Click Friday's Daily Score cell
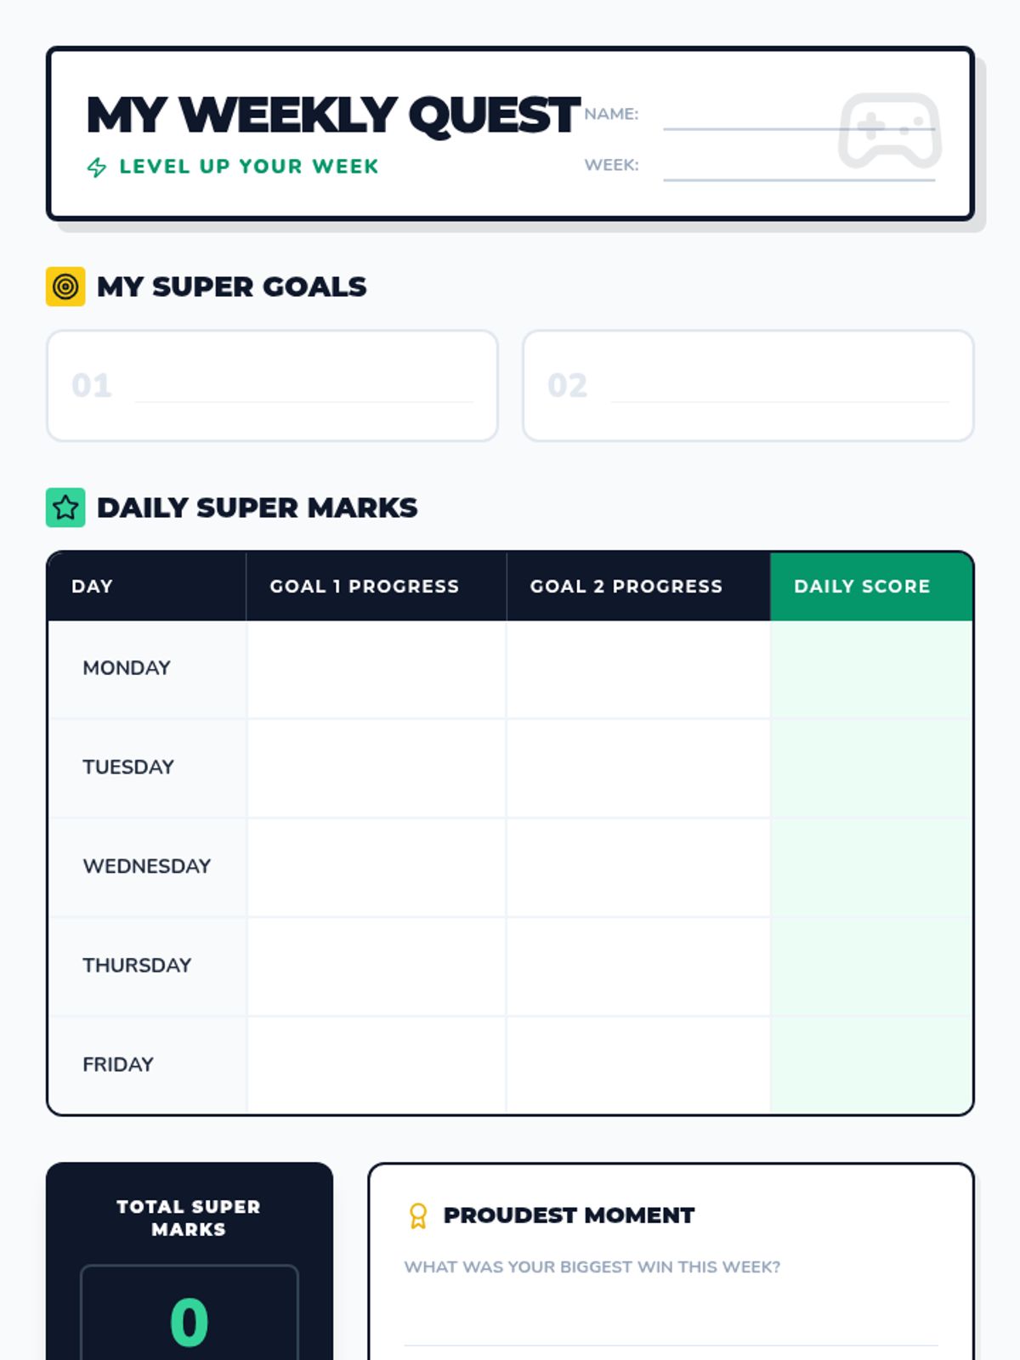Image resolution: width=1020 pixels, height=1360 pixels. point(870,1065)
